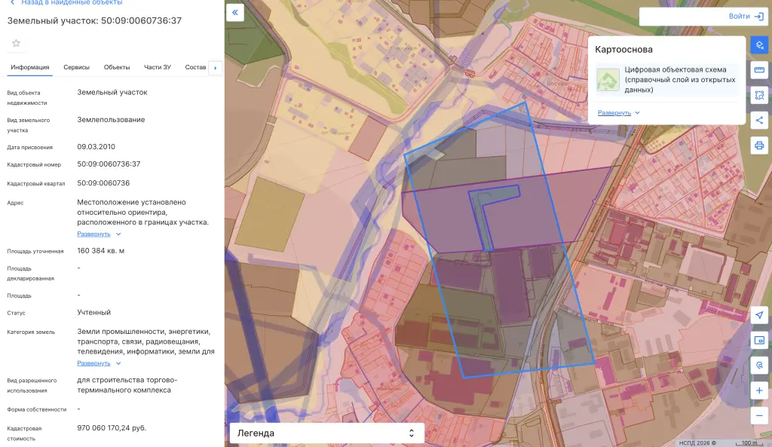Click the share map icon
The height and width of the screenshot is (447, 772).
(x=759, y=120)
